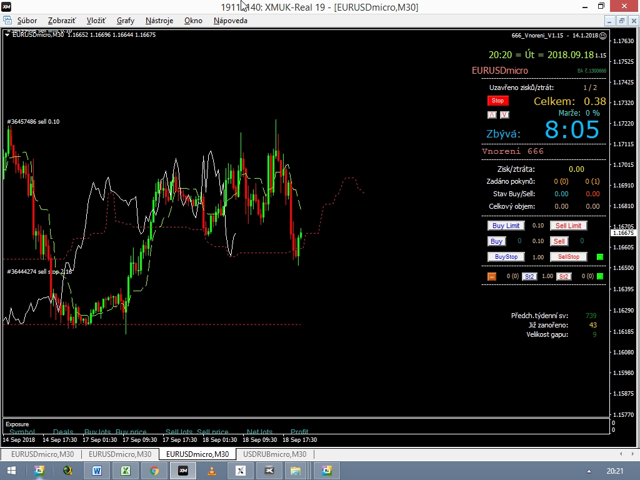The width and height of the screenshot is (640, 480).
Task: Open Excel from the taskbar
Action: 125,471
